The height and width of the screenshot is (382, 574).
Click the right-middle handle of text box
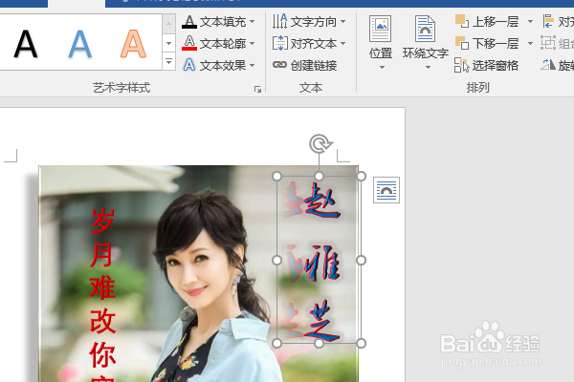point(361,261)
